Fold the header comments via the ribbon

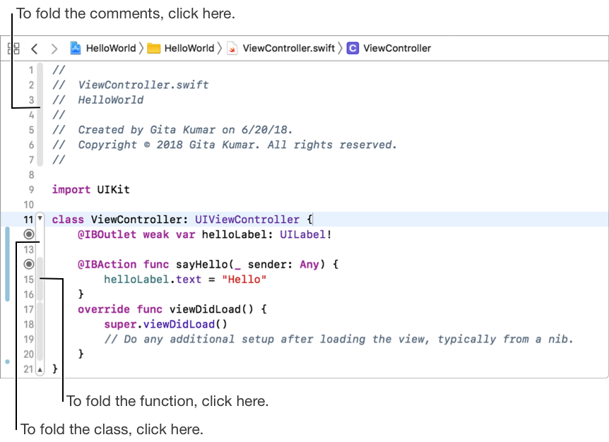(40, 114)
